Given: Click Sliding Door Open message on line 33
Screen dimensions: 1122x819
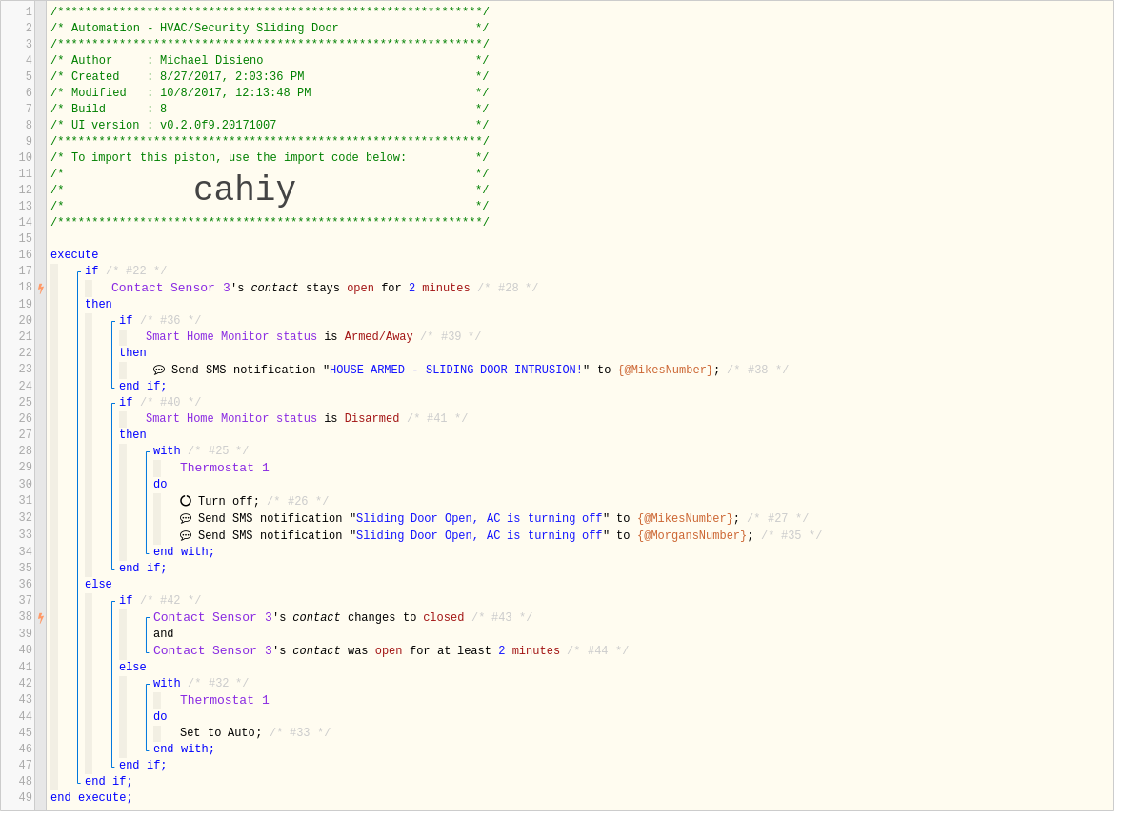Looking at the screenshot, I should [x=479, y=536].
